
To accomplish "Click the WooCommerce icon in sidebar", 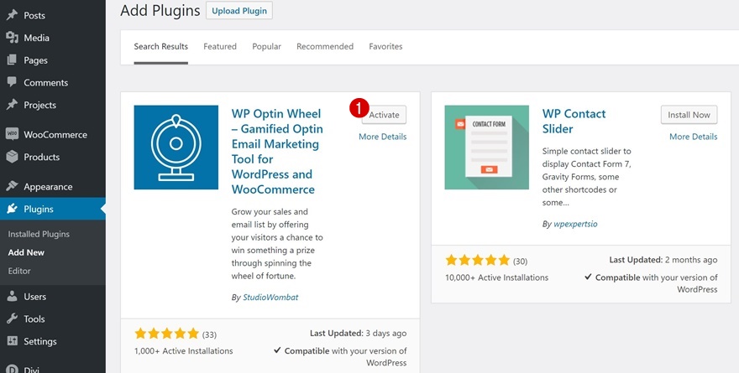I will tap(12, 134).
